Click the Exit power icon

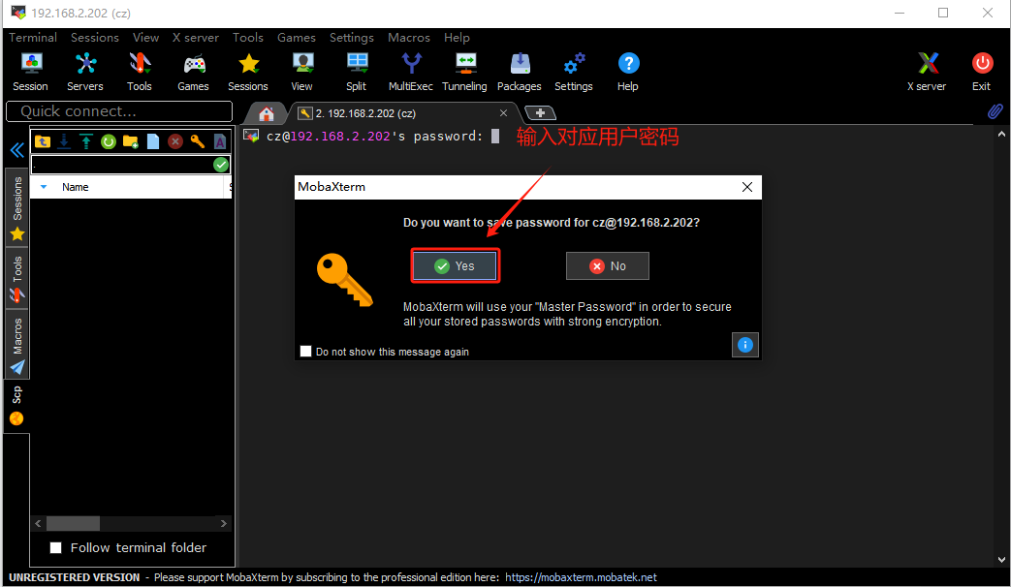click(982, 73)
